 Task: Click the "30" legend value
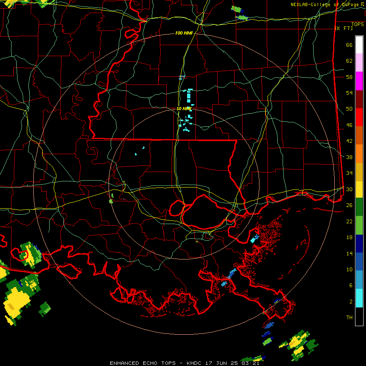(349, 189)
